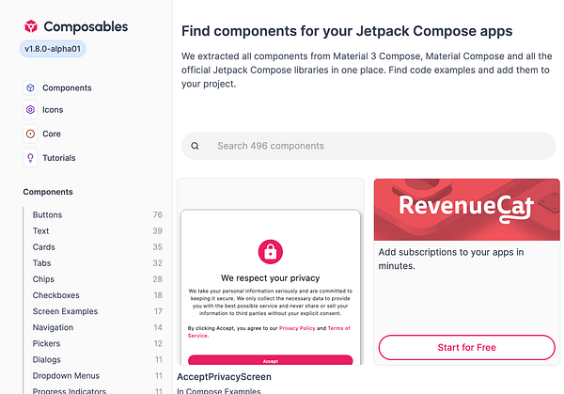Screen dimensions: 564x394
Task: Click the RevenueCat banner image
Action: point(466,208)
